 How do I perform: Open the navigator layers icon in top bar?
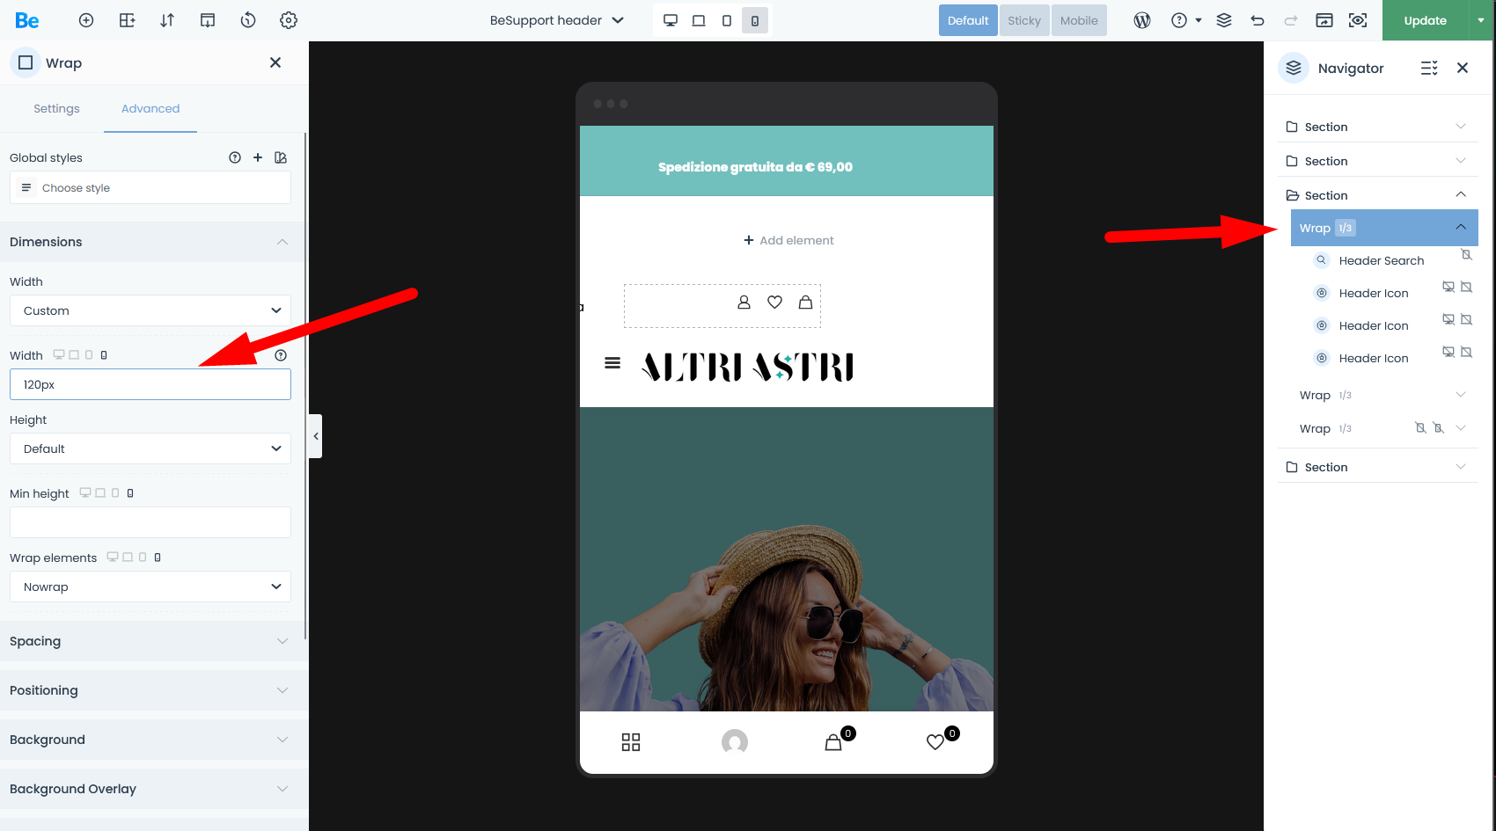[1223, 20]
